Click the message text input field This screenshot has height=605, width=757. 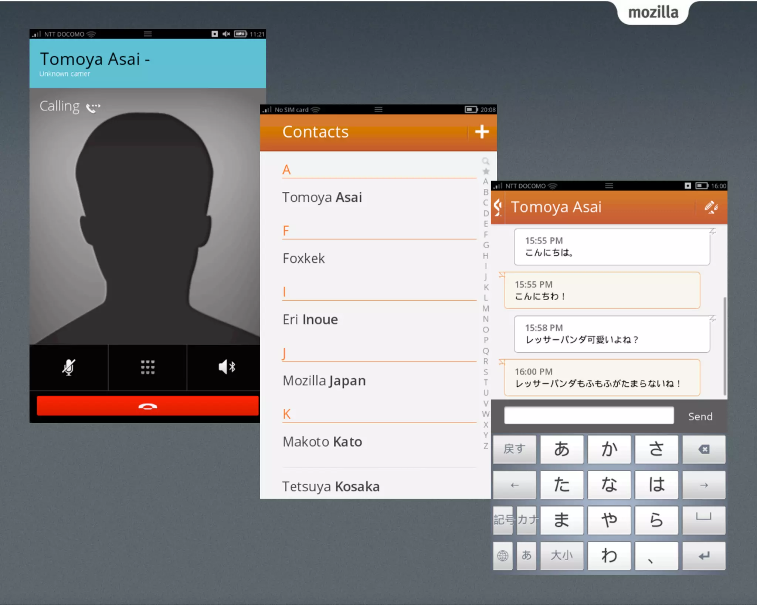pyautogui.click(x=588, y=416)
